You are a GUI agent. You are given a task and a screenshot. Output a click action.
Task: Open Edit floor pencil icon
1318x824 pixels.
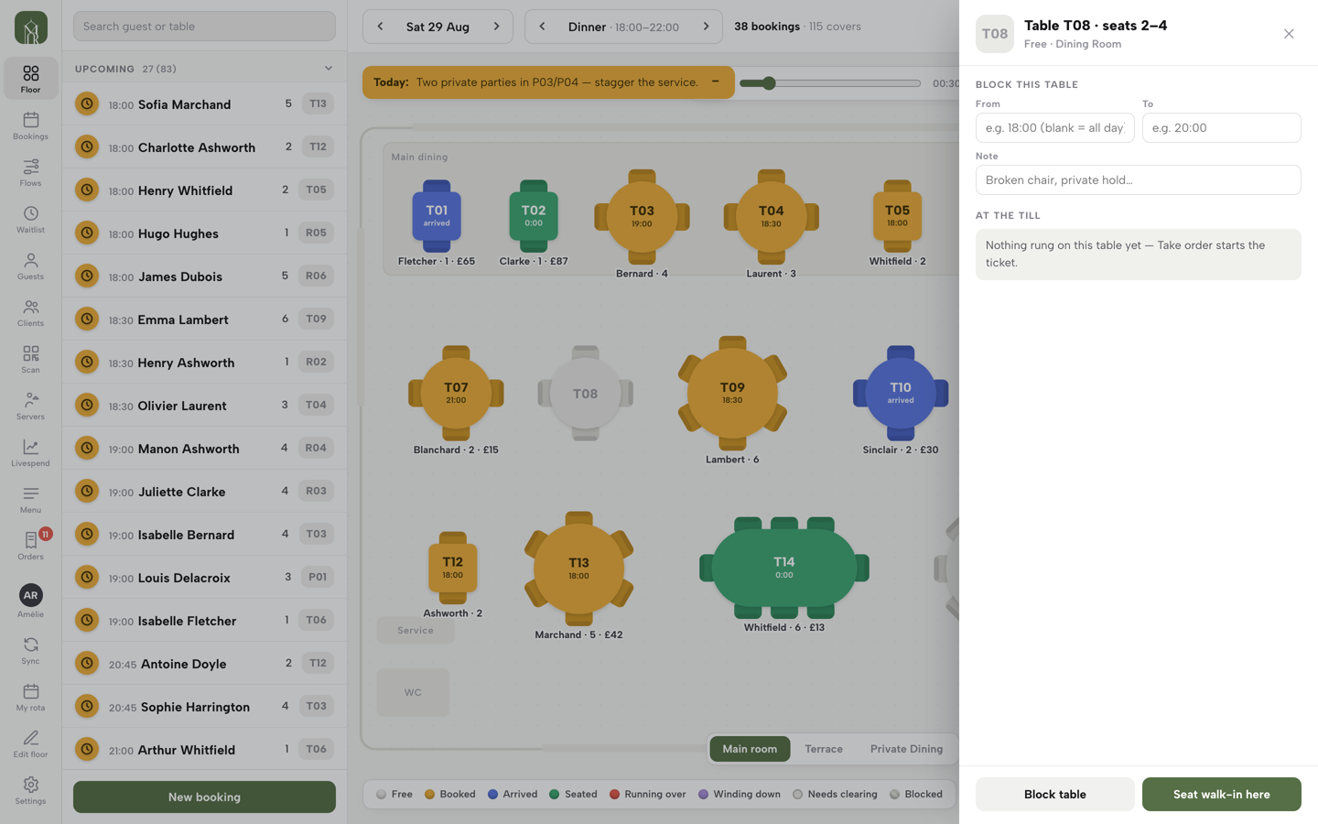[30, 743]
